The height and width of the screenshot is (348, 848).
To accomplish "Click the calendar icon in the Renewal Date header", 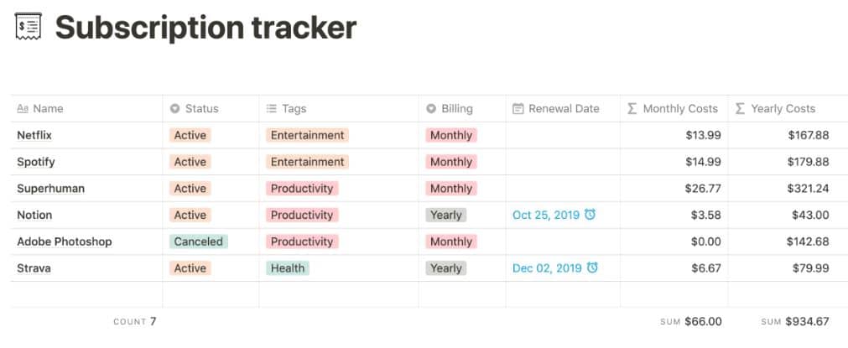I will pos(518,109).
